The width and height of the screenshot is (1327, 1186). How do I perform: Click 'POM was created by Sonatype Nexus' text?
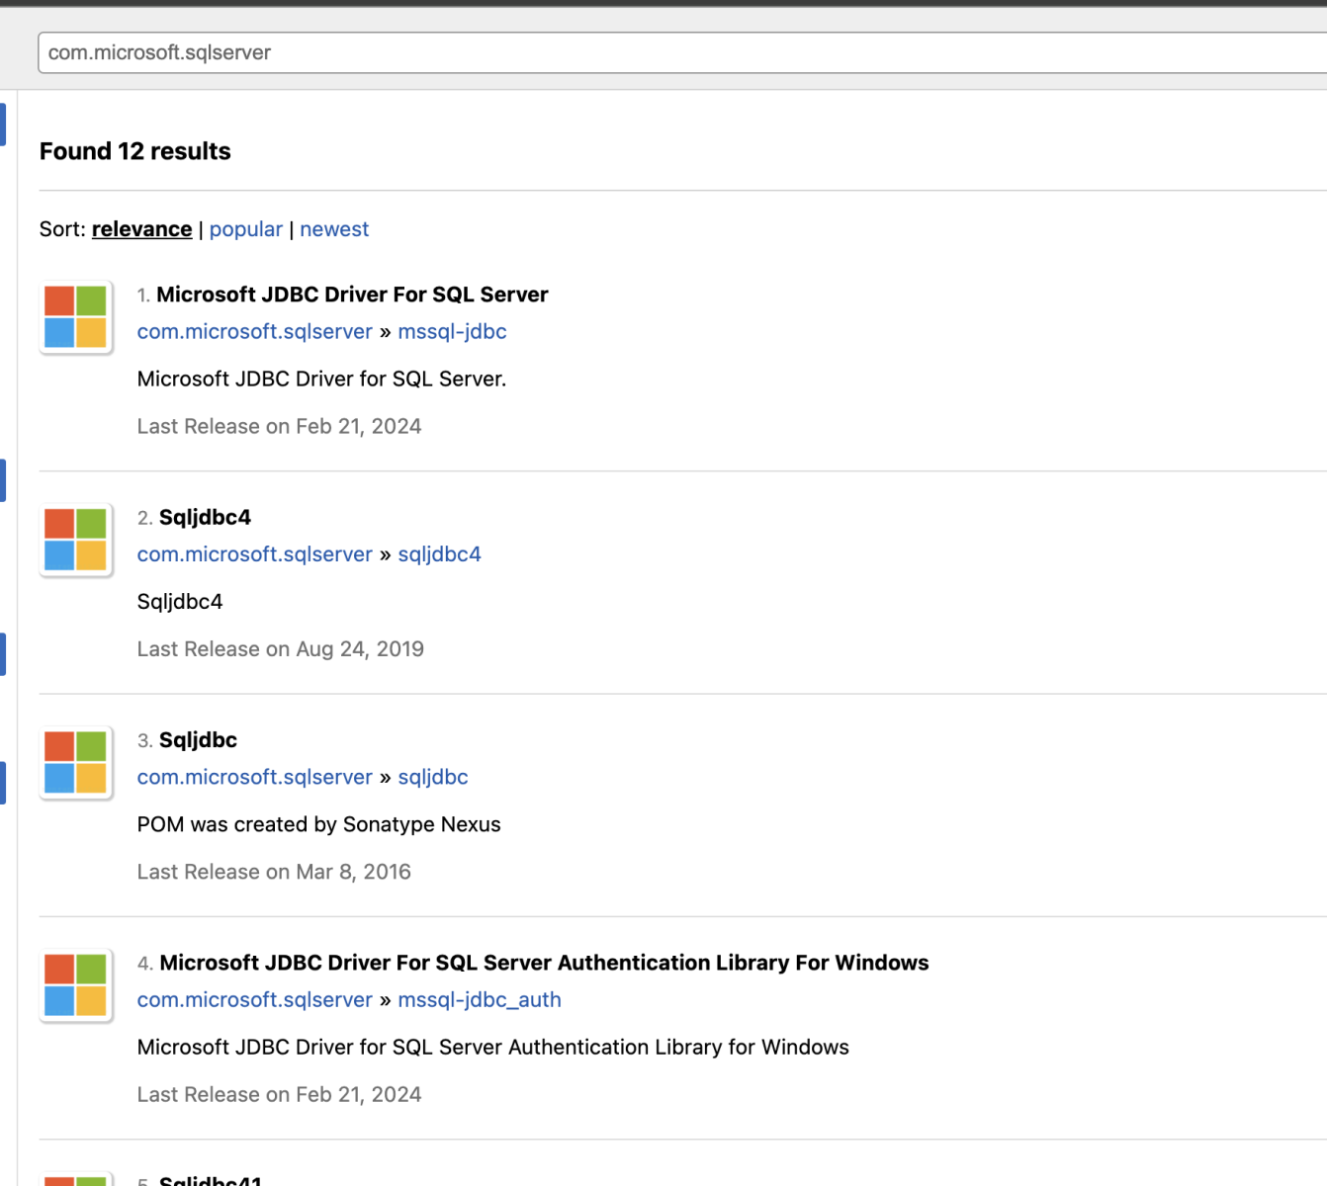(318, 824)
